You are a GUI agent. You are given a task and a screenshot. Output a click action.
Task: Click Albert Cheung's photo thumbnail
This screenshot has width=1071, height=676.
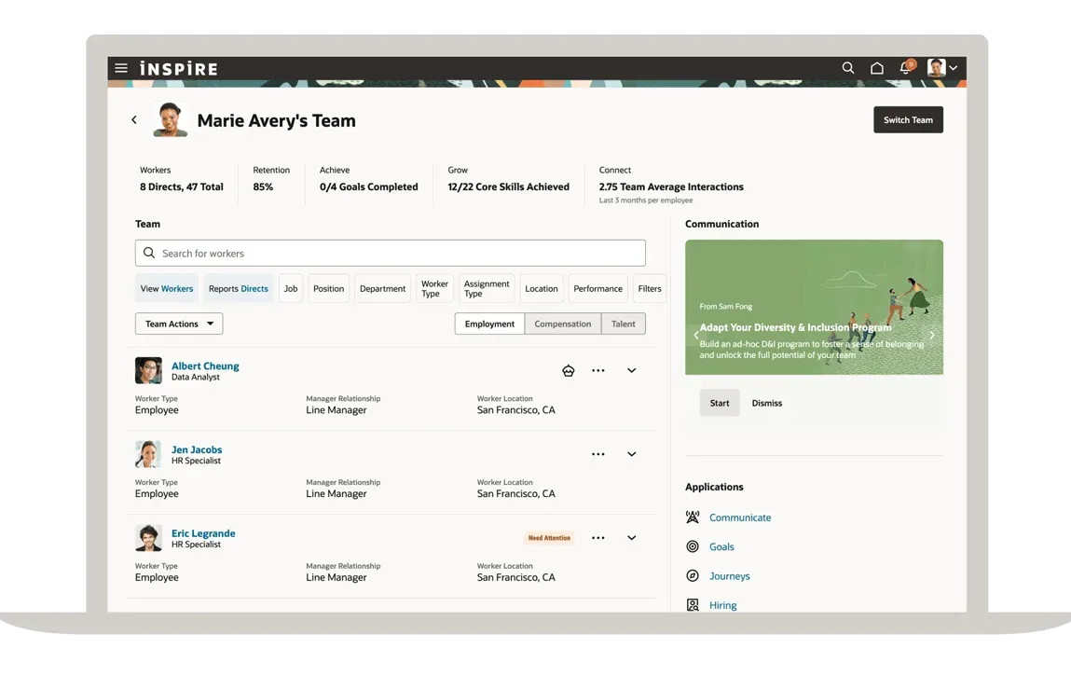point(148,370)
